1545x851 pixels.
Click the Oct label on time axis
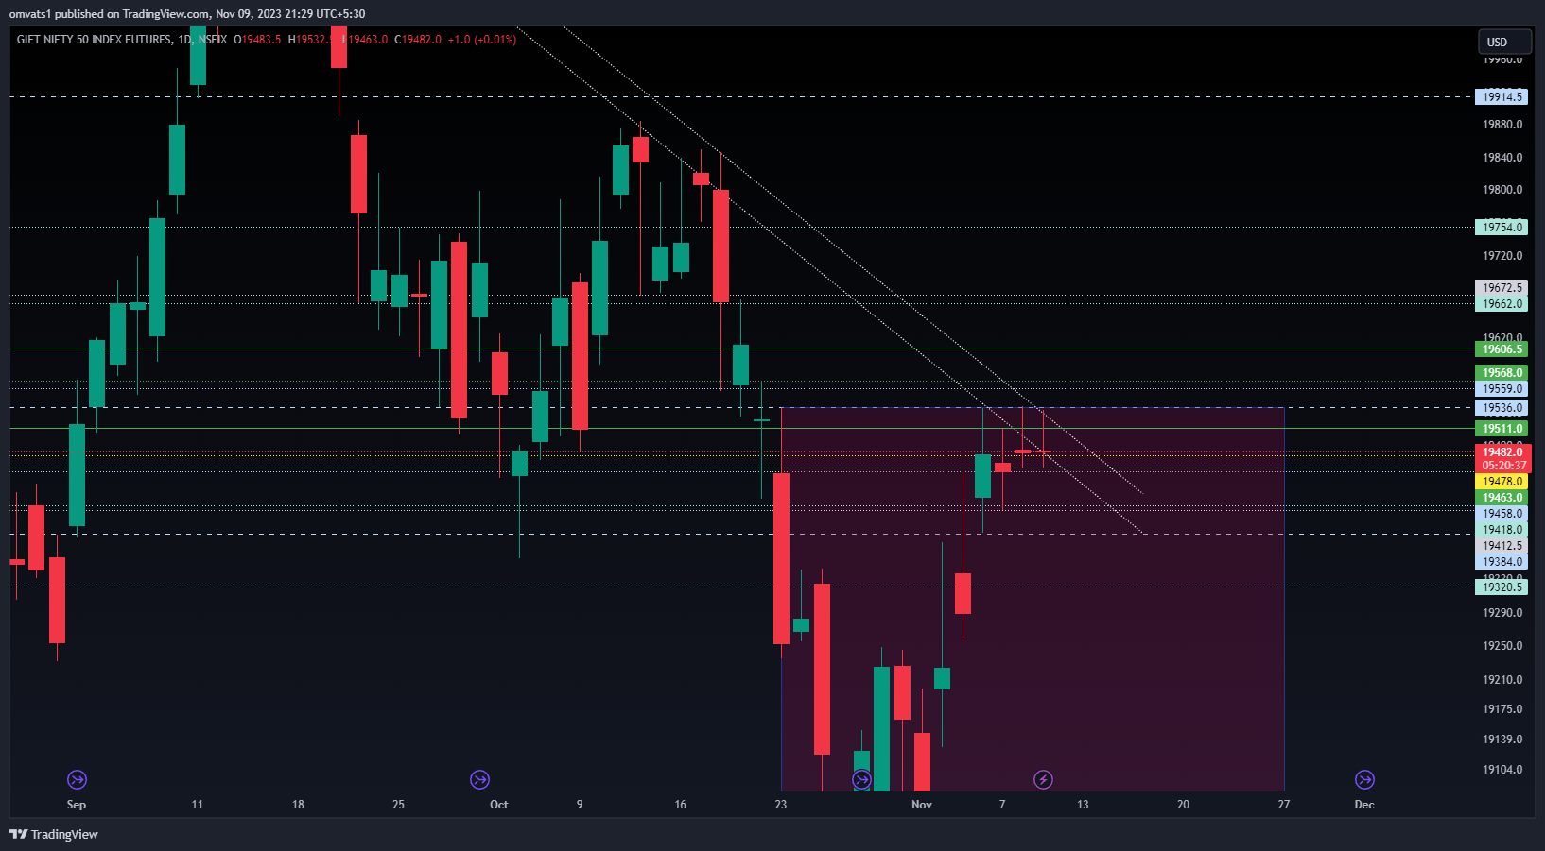pos(499,805)
